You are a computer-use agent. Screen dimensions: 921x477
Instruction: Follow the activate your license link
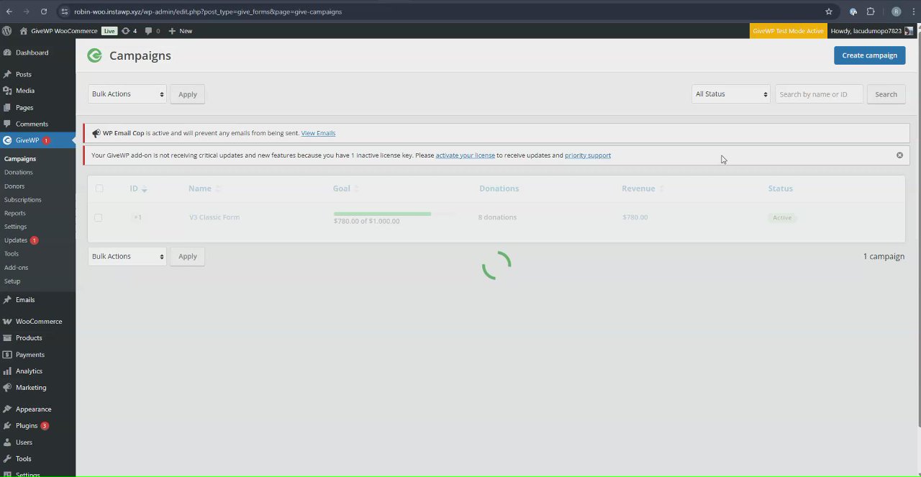point(465,155)
